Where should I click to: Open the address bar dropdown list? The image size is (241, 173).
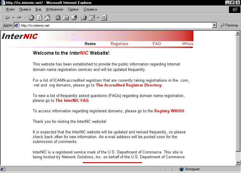tap(214, 25)
